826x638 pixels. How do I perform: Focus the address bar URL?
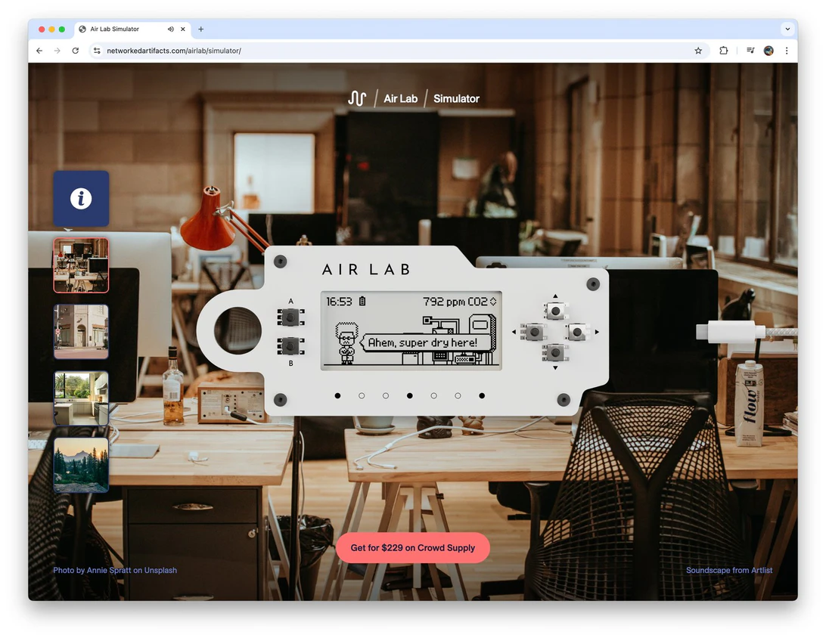click(x=174, y=51)
